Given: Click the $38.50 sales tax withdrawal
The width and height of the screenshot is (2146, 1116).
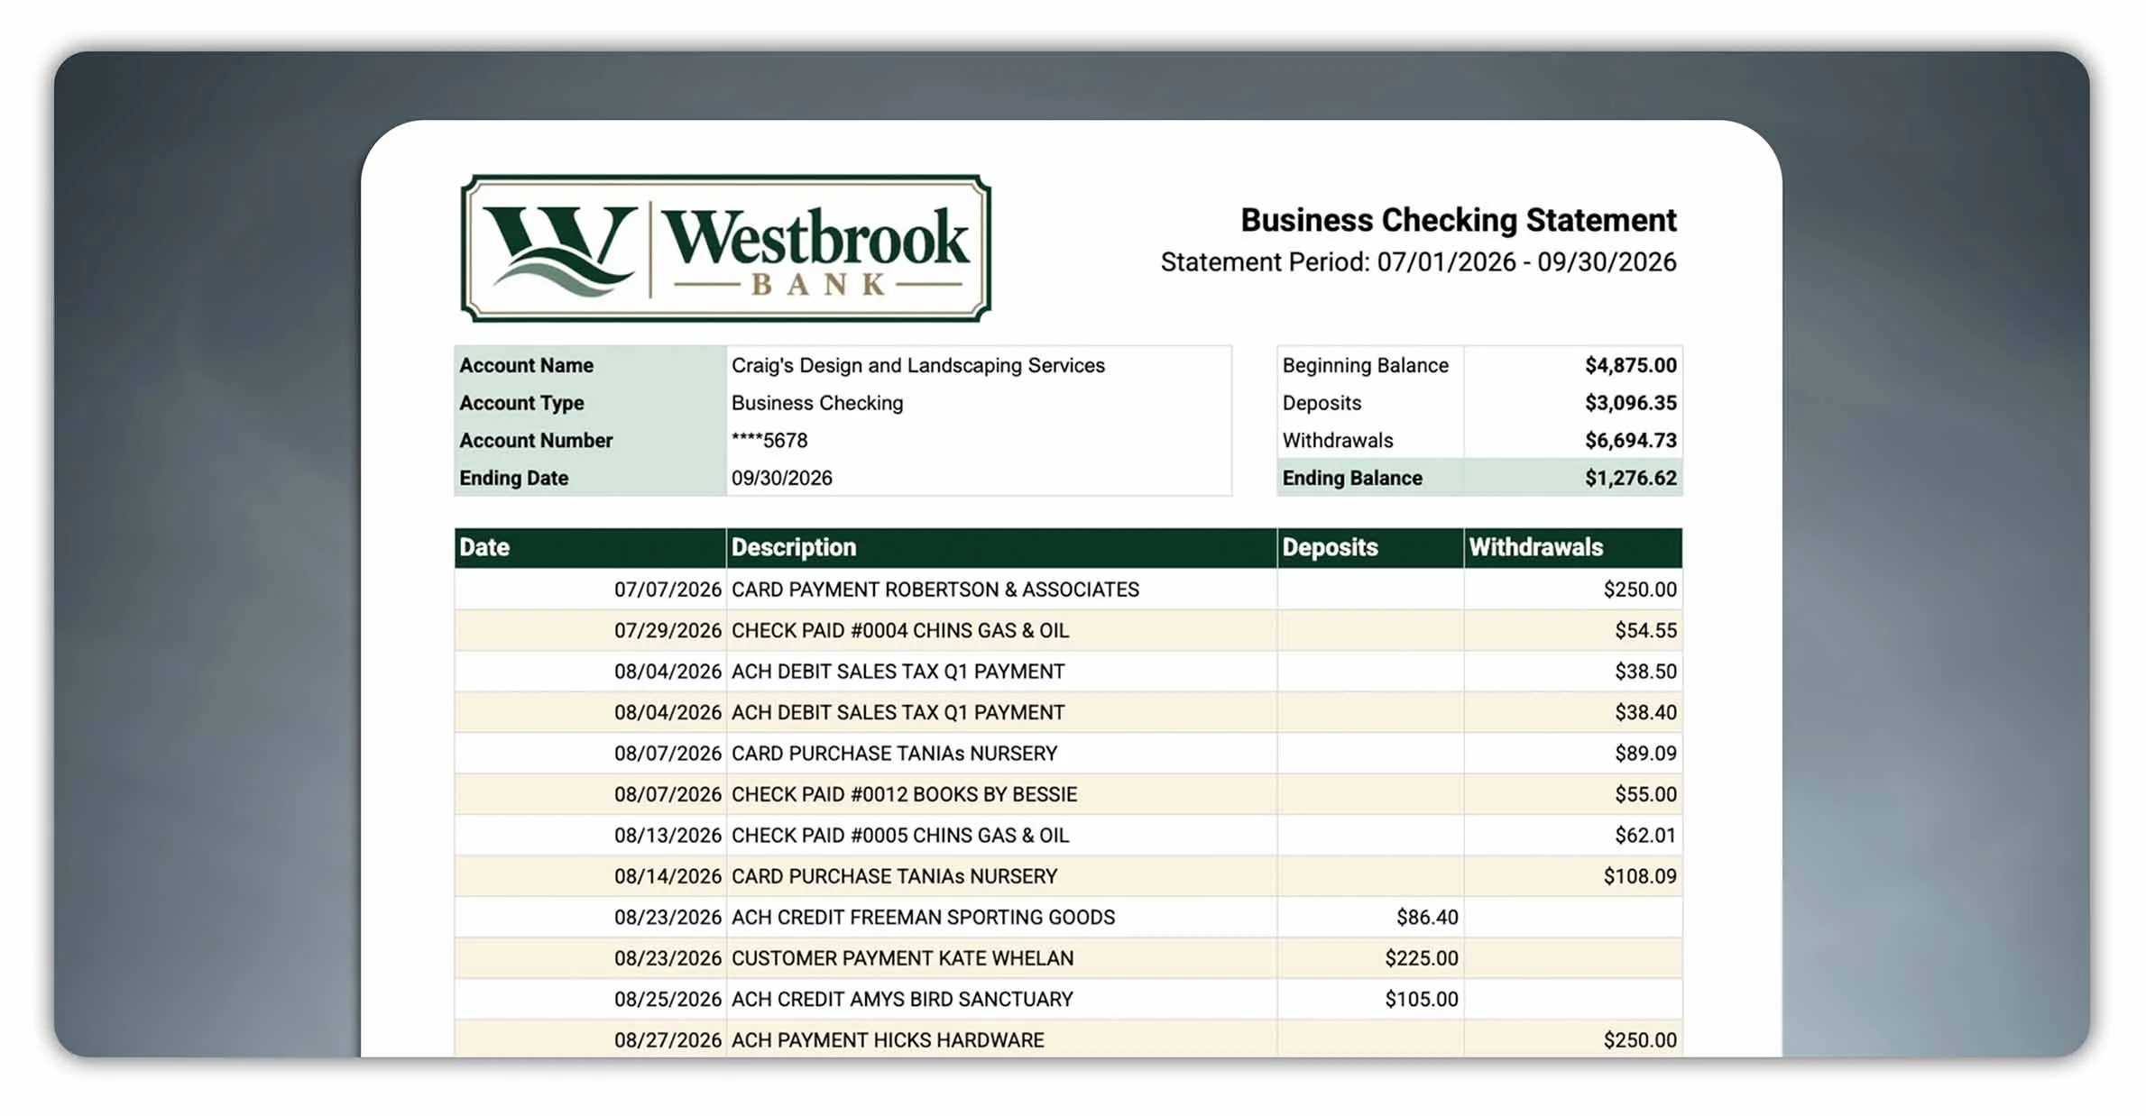Looking at the screenshot, I should [1645, 672].
